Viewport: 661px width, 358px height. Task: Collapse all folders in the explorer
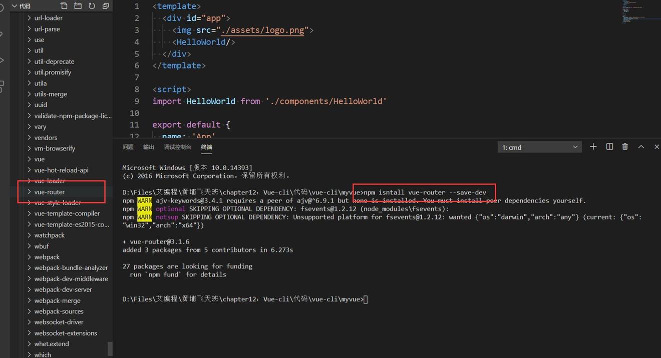[105, 5]
